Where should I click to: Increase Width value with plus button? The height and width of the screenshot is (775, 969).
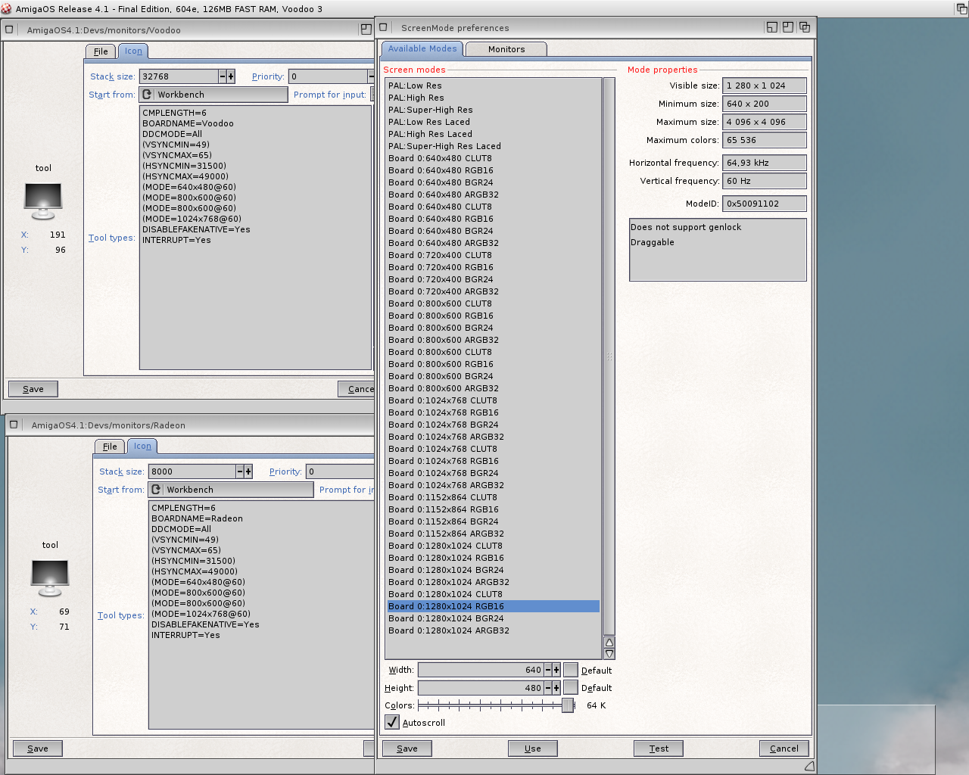(x=556, y=670)
